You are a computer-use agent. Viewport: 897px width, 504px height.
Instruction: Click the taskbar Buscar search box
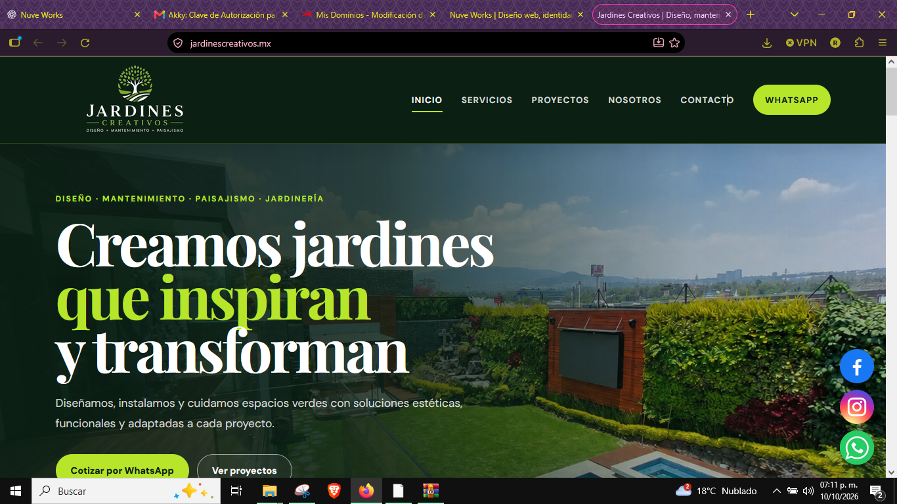pyautogui.click(x=126, y=491)
